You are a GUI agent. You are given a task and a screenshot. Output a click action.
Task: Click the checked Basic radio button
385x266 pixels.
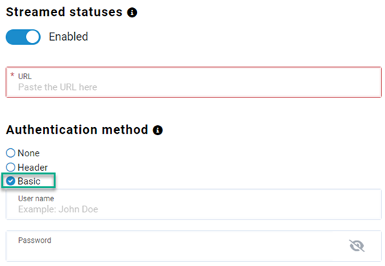coord(11,181)
